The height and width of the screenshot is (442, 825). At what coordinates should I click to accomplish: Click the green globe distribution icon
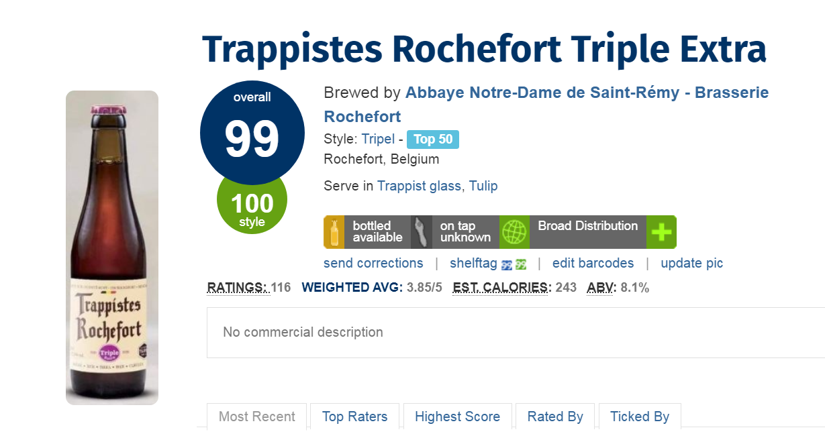514,232
